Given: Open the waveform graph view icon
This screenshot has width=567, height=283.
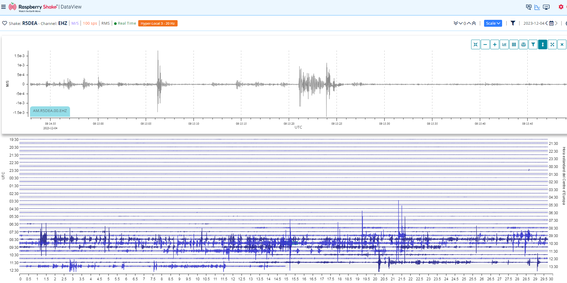Looking at the screenshot, I should pos(537,7).
